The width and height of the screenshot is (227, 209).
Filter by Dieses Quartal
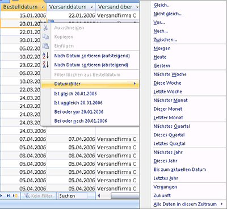169,135
